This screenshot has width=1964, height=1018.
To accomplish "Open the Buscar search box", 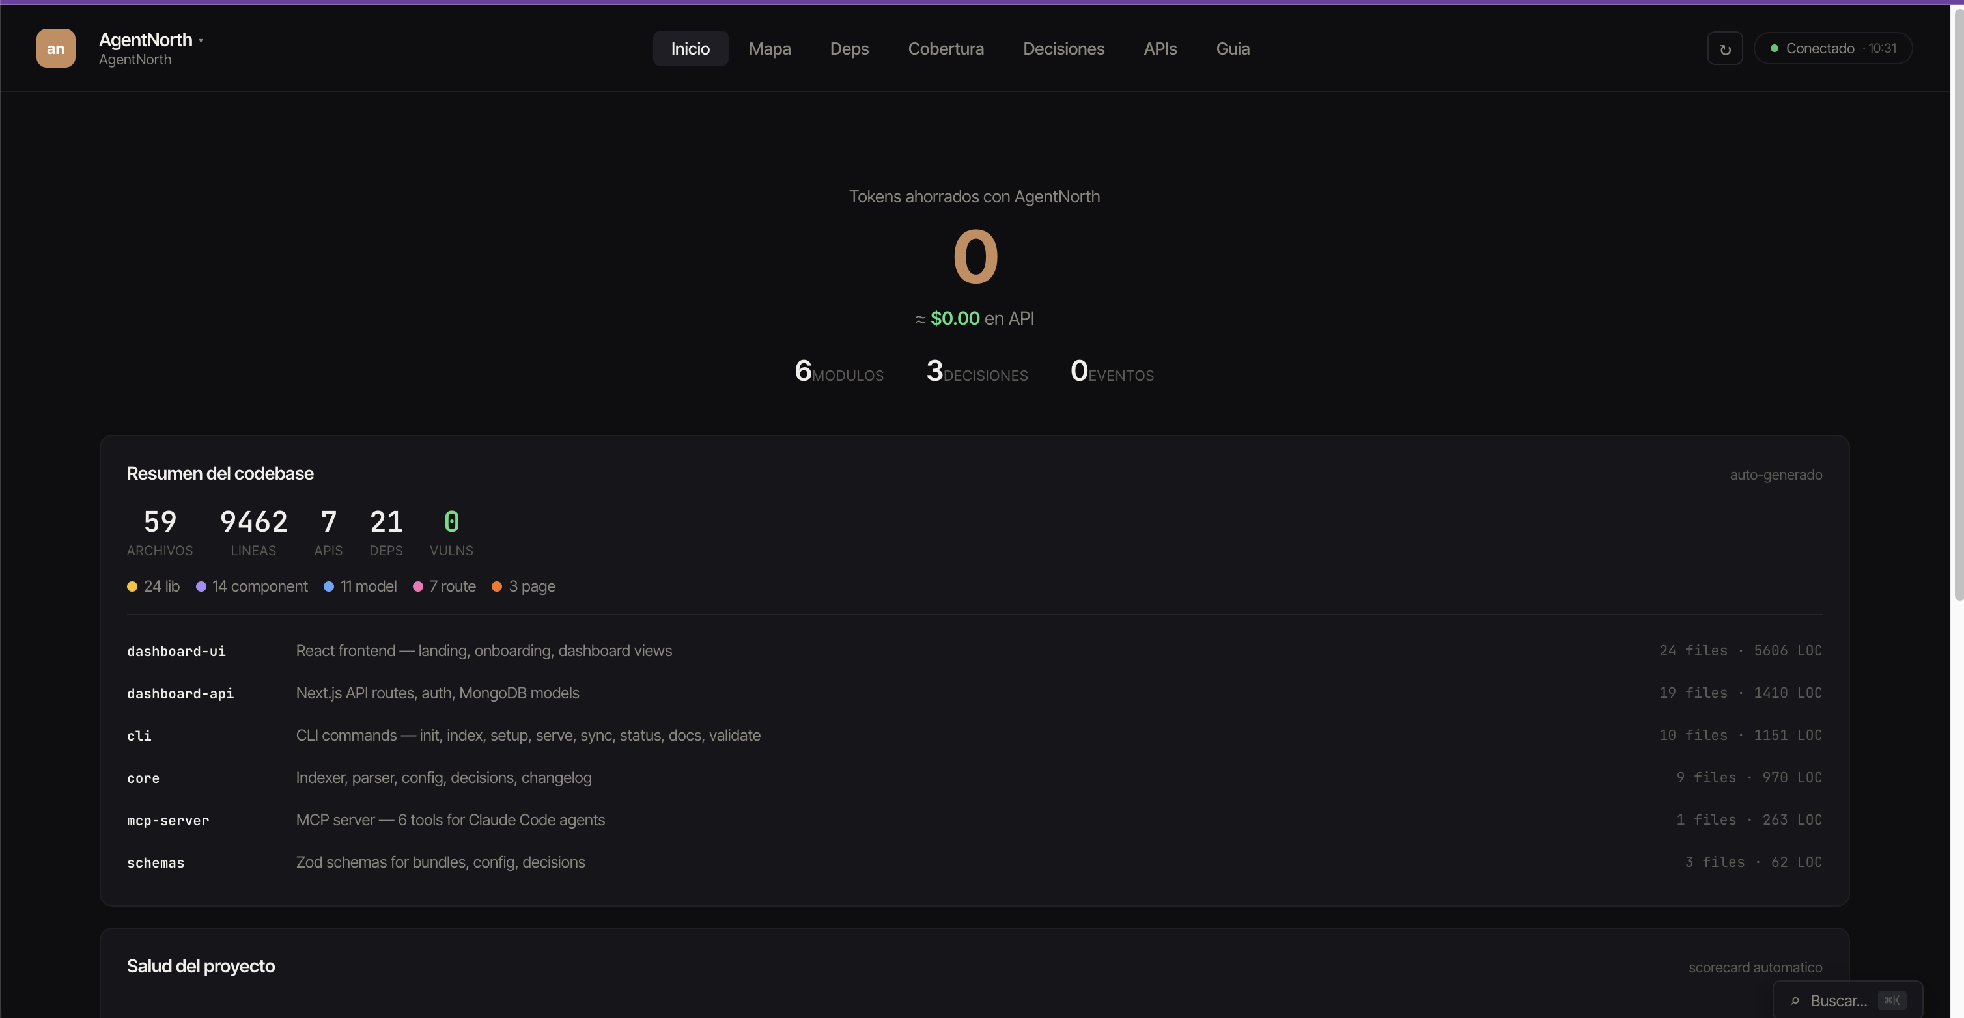I will point(1847,1000).
